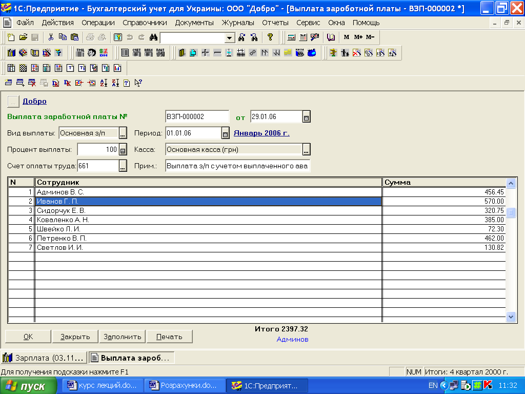Click the open folder icon

point(23,37)
